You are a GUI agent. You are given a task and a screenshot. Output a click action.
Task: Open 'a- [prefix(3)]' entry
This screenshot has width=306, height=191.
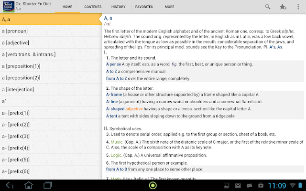(x=51, y=136)
